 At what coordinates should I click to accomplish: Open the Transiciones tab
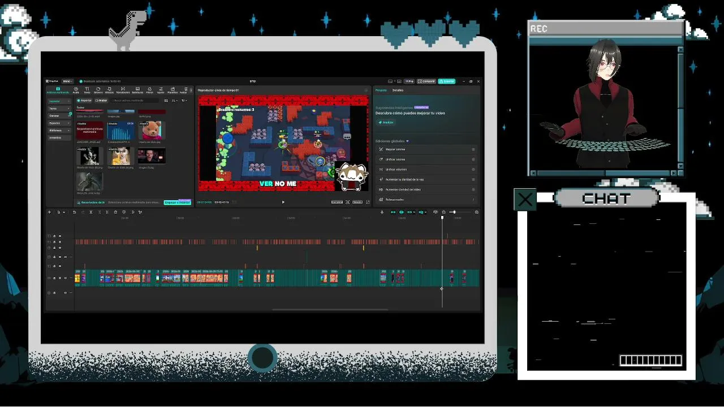coord(123,90)
